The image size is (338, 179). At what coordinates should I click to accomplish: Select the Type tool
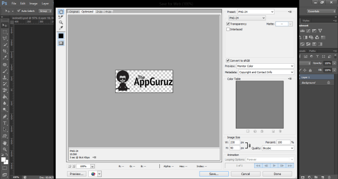click(x=4, y=123)
